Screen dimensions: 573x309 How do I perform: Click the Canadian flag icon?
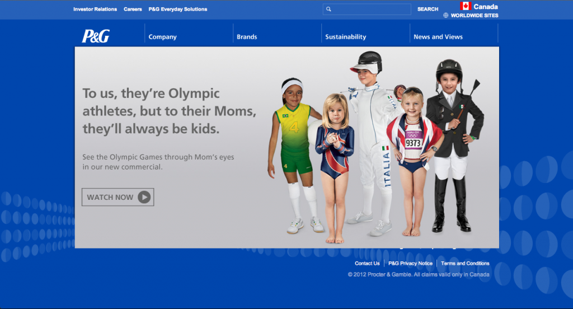coord(465,6)
